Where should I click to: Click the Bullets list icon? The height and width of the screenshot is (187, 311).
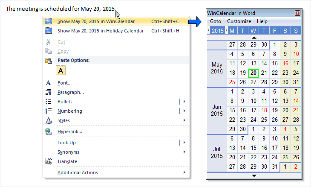click(49, 102)
